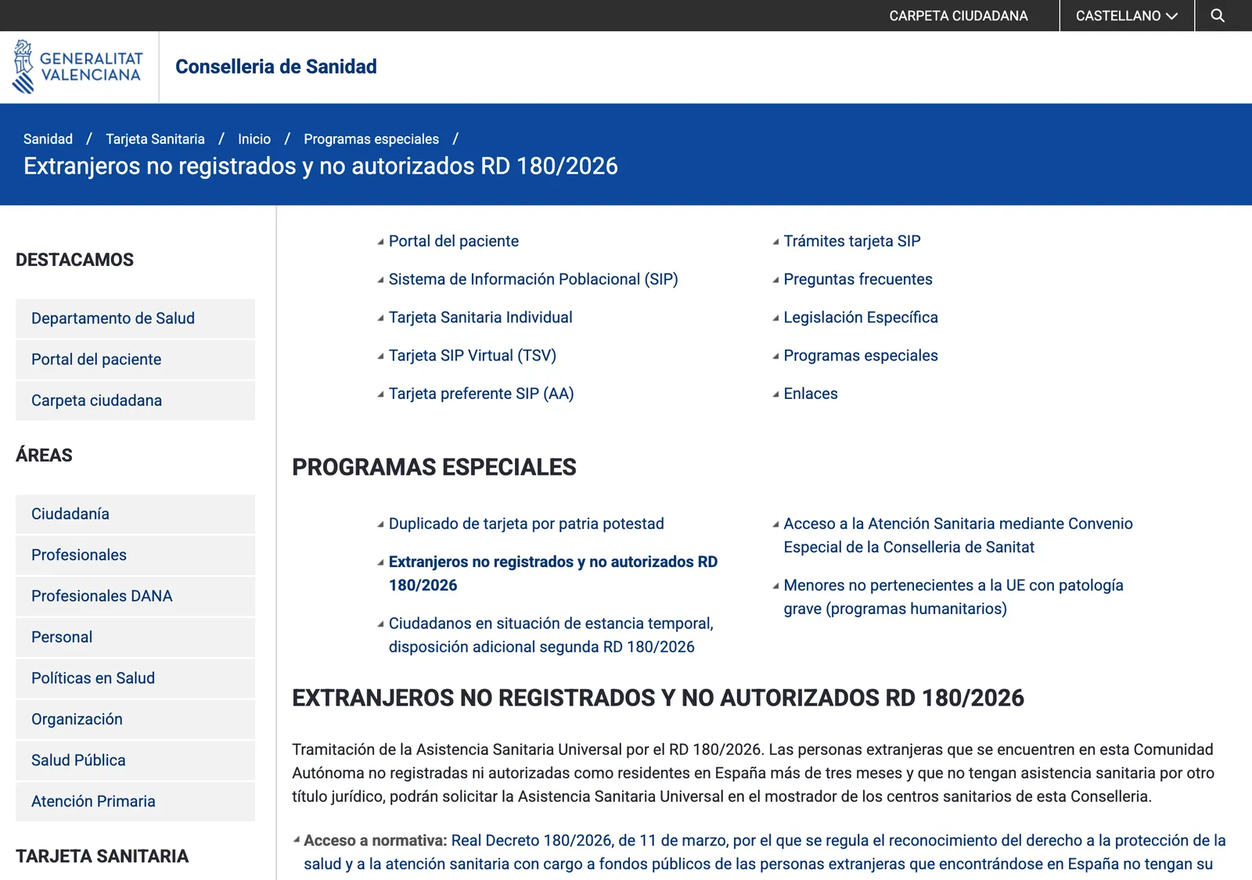Open Carpeta ciudadana sidebar item
This screenshot has height=880, width=1252.
click(135, 400)
